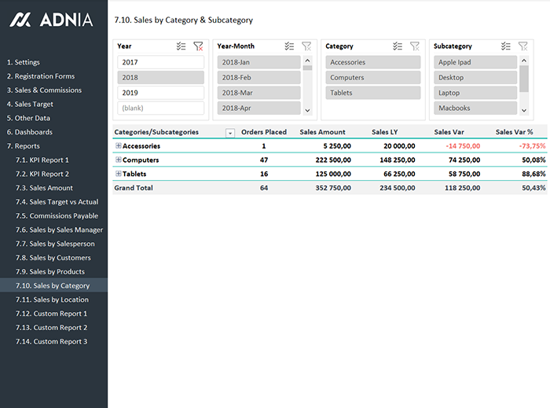Open the 6. Dashboards menu item

pyautogui.click(x=29, y=132)
